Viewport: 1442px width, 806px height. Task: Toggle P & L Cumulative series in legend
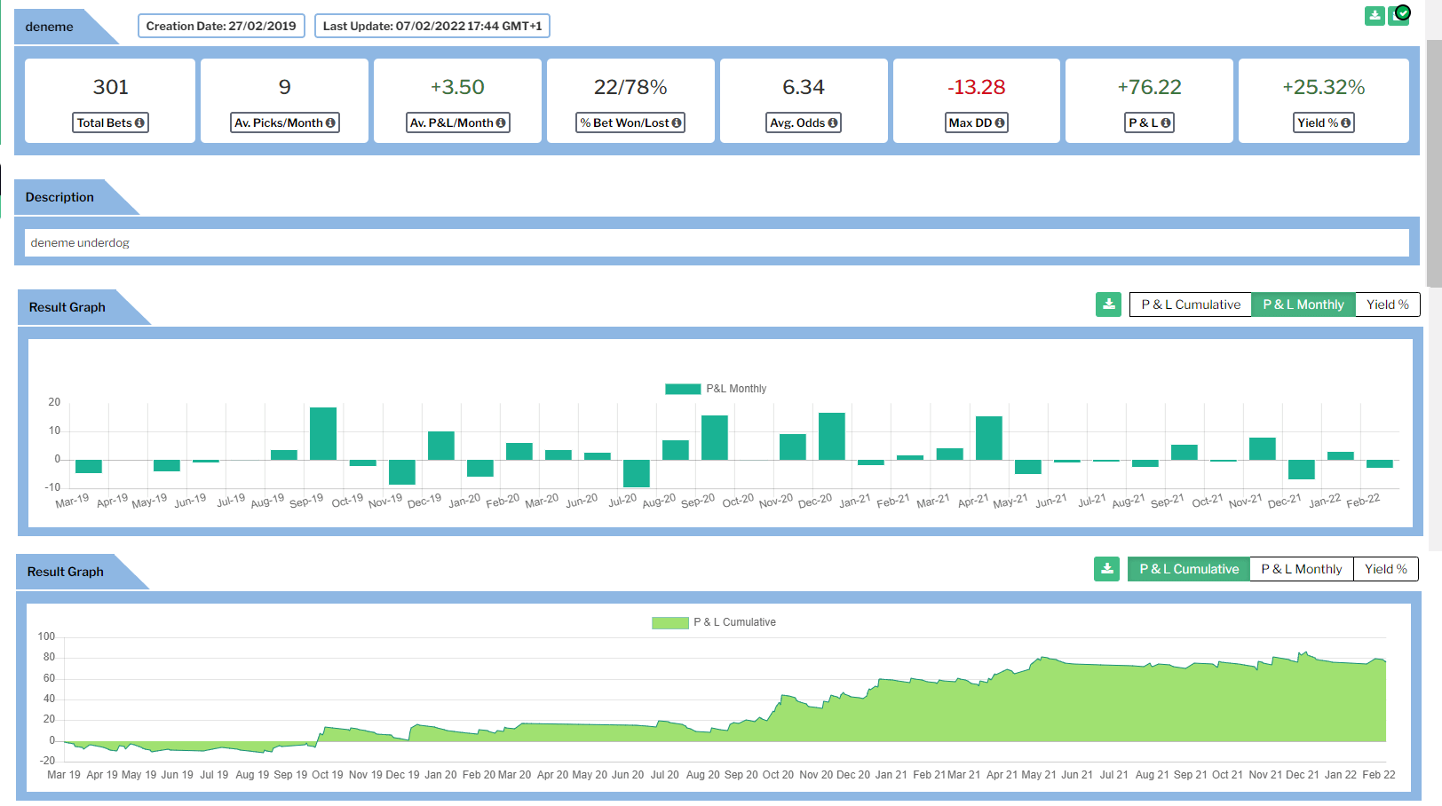point(714,622)
